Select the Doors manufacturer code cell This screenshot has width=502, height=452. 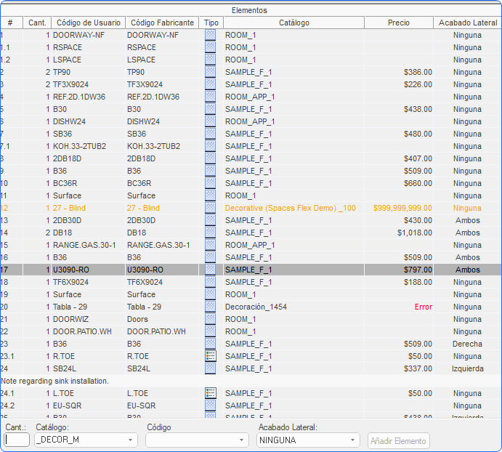(x=137, y=319)
